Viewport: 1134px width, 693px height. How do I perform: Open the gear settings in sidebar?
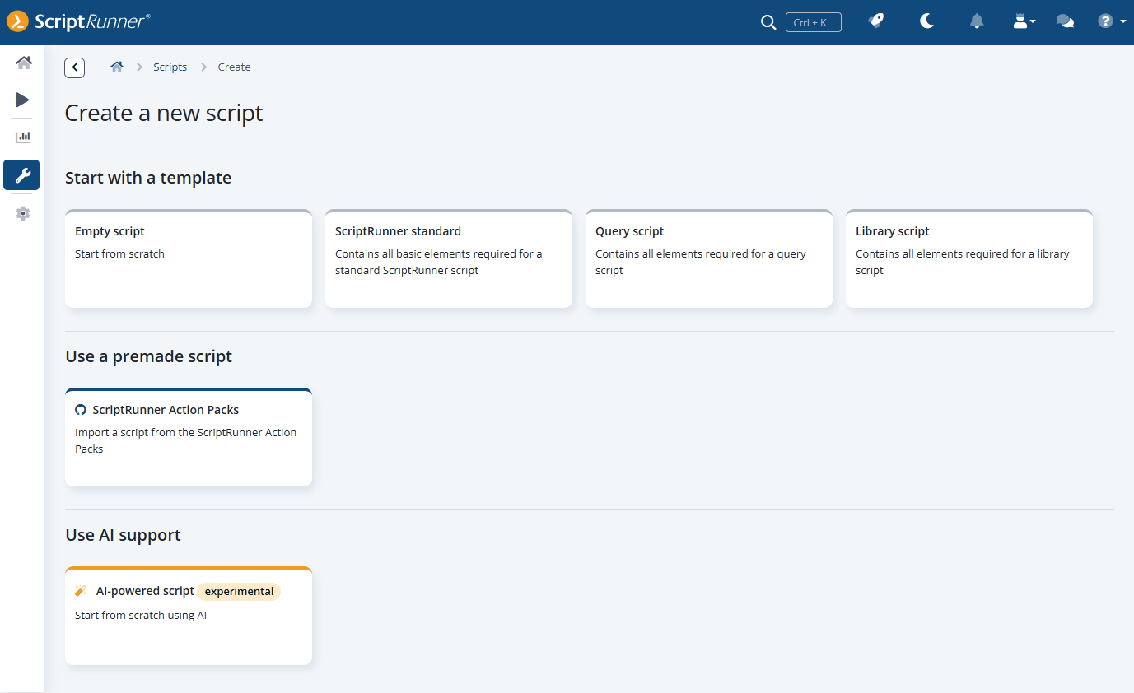[23, 213]
